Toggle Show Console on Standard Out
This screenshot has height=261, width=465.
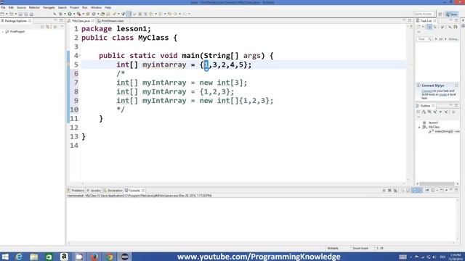(x=414, y=190)
